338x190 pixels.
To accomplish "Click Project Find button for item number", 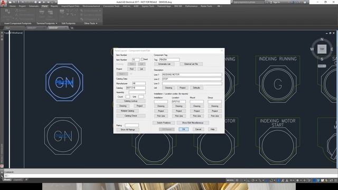I will (132, 69).
